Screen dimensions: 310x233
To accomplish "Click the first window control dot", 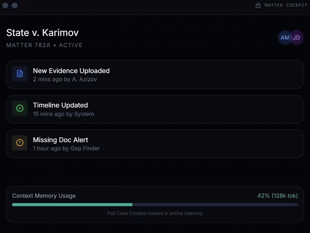I will 5,5.
